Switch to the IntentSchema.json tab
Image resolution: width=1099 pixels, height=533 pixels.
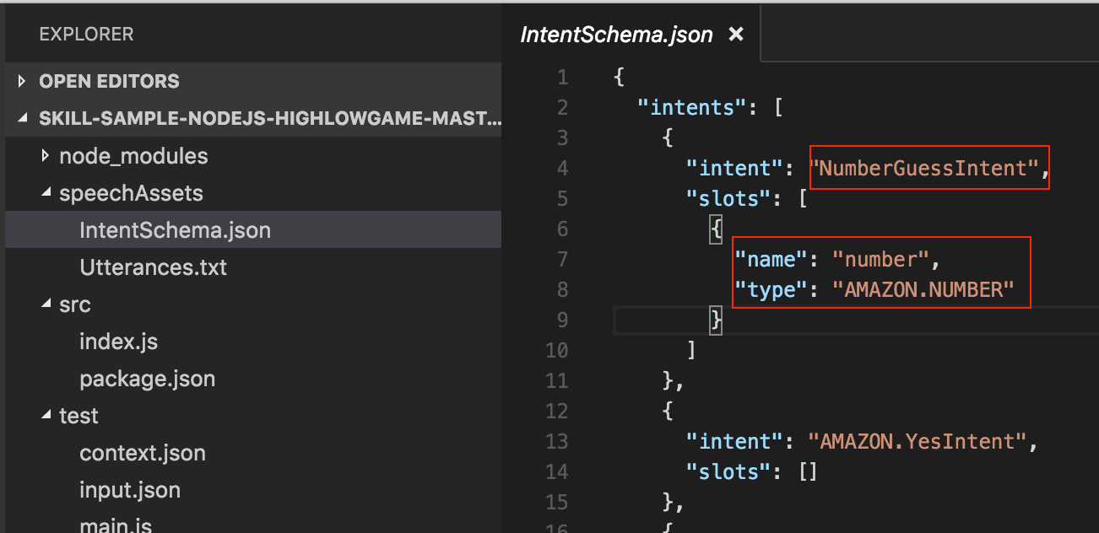click(x=616, y=35)
